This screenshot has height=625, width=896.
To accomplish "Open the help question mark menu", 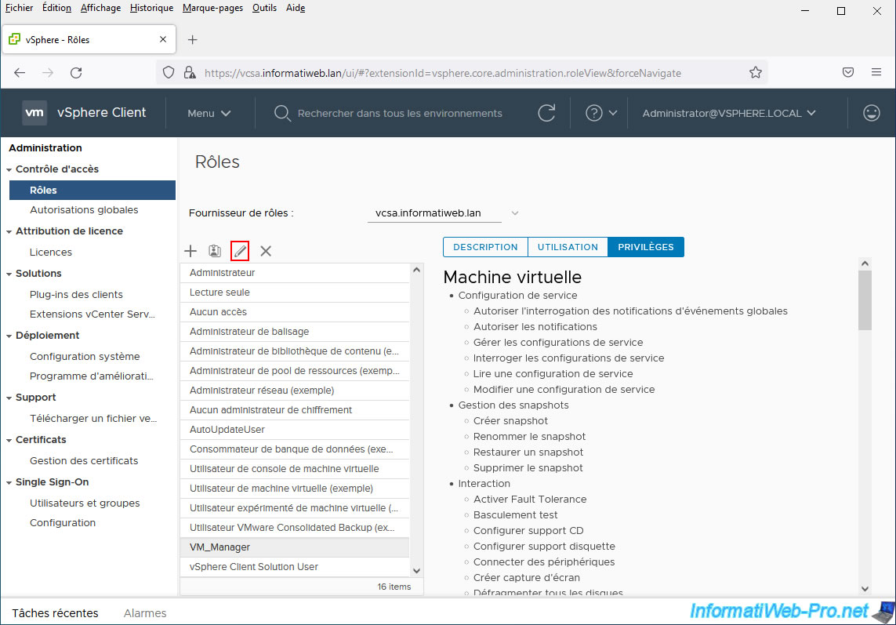I will coord(600,113).
